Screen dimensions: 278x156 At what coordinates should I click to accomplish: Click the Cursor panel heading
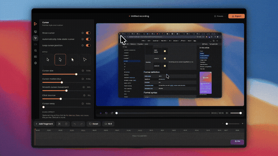pyautogui.click(x=46, y=23)
